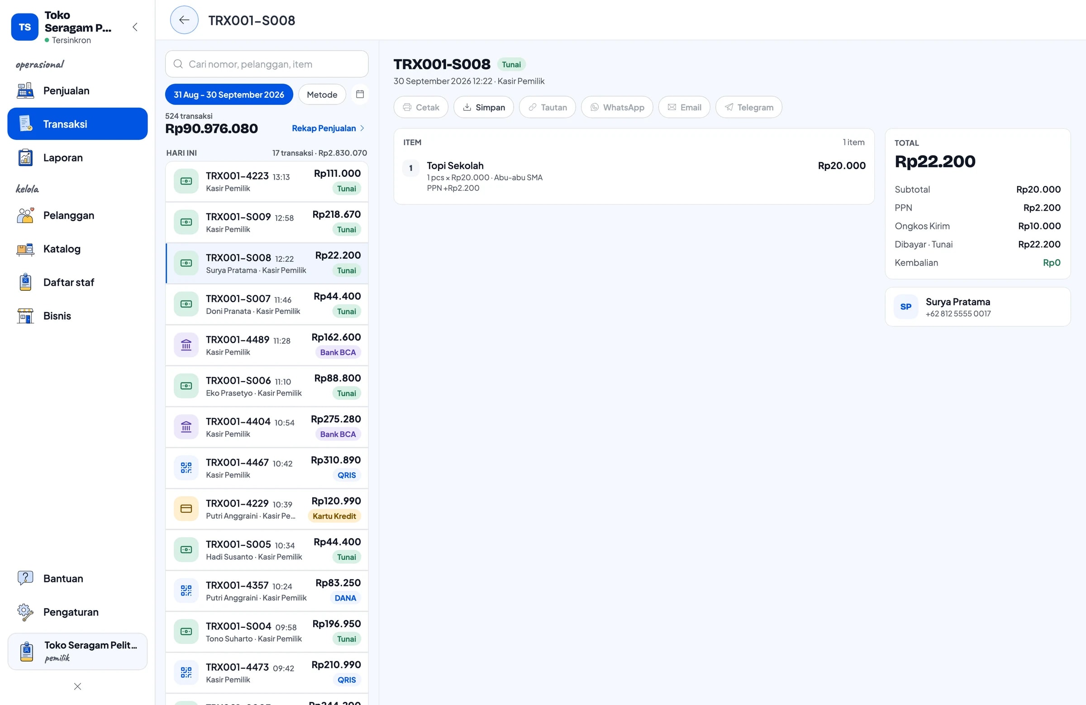Open the Toko Seragam pemilik profile card
The height and width of the screenshot is (705, 1086).
point(77,651)
